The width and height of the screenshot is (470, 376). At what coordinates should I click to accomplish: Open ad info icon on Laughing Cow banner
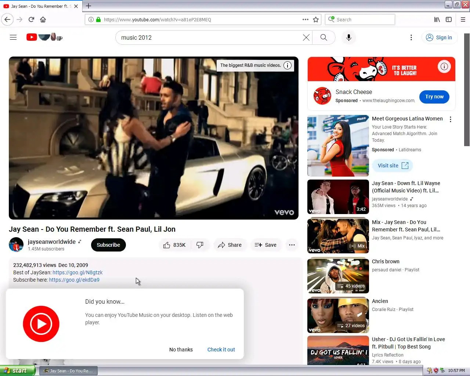(444, 66)
